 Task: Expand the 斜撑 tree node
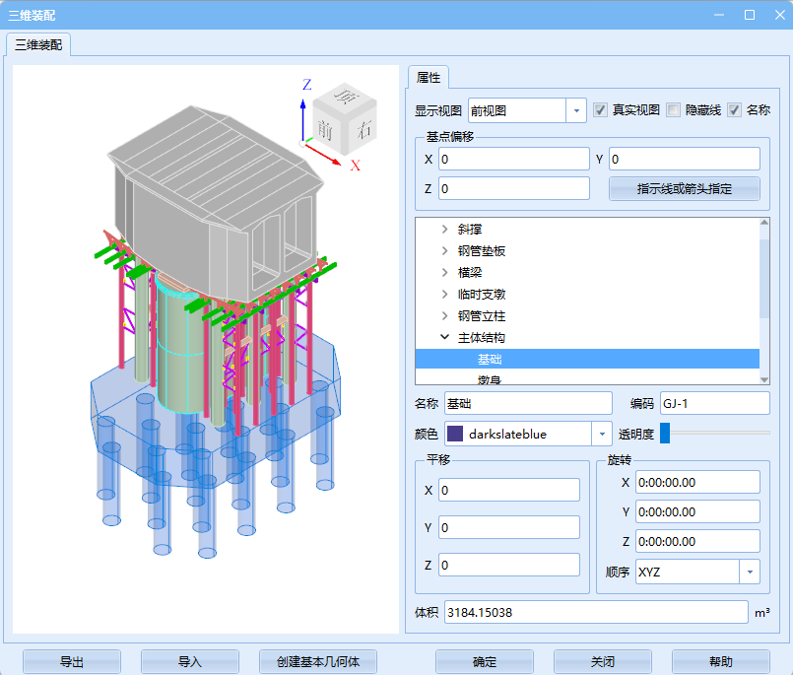click(444, 230)
